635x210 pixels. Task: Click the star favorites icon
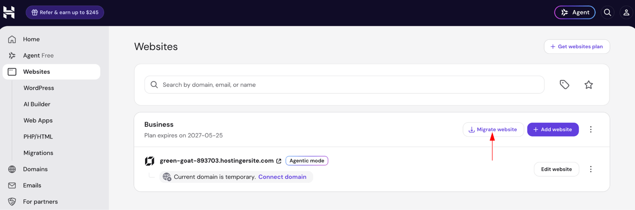click(x=589, y=85)
